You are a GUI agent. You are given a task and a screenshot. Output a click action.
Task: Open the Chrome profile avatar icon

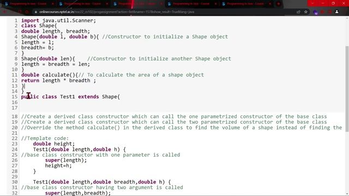[x=337, y=12]
